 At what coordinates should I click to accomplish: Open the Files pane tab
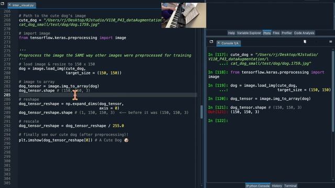pos(276,33)
